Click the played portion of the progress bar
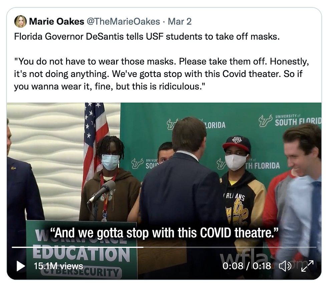Screen dimensions: 327x285 (77, 247)
